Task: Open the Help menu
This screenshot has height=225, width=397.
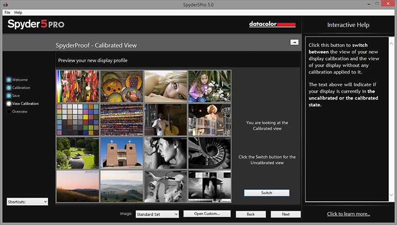Action: pos(18,12)
